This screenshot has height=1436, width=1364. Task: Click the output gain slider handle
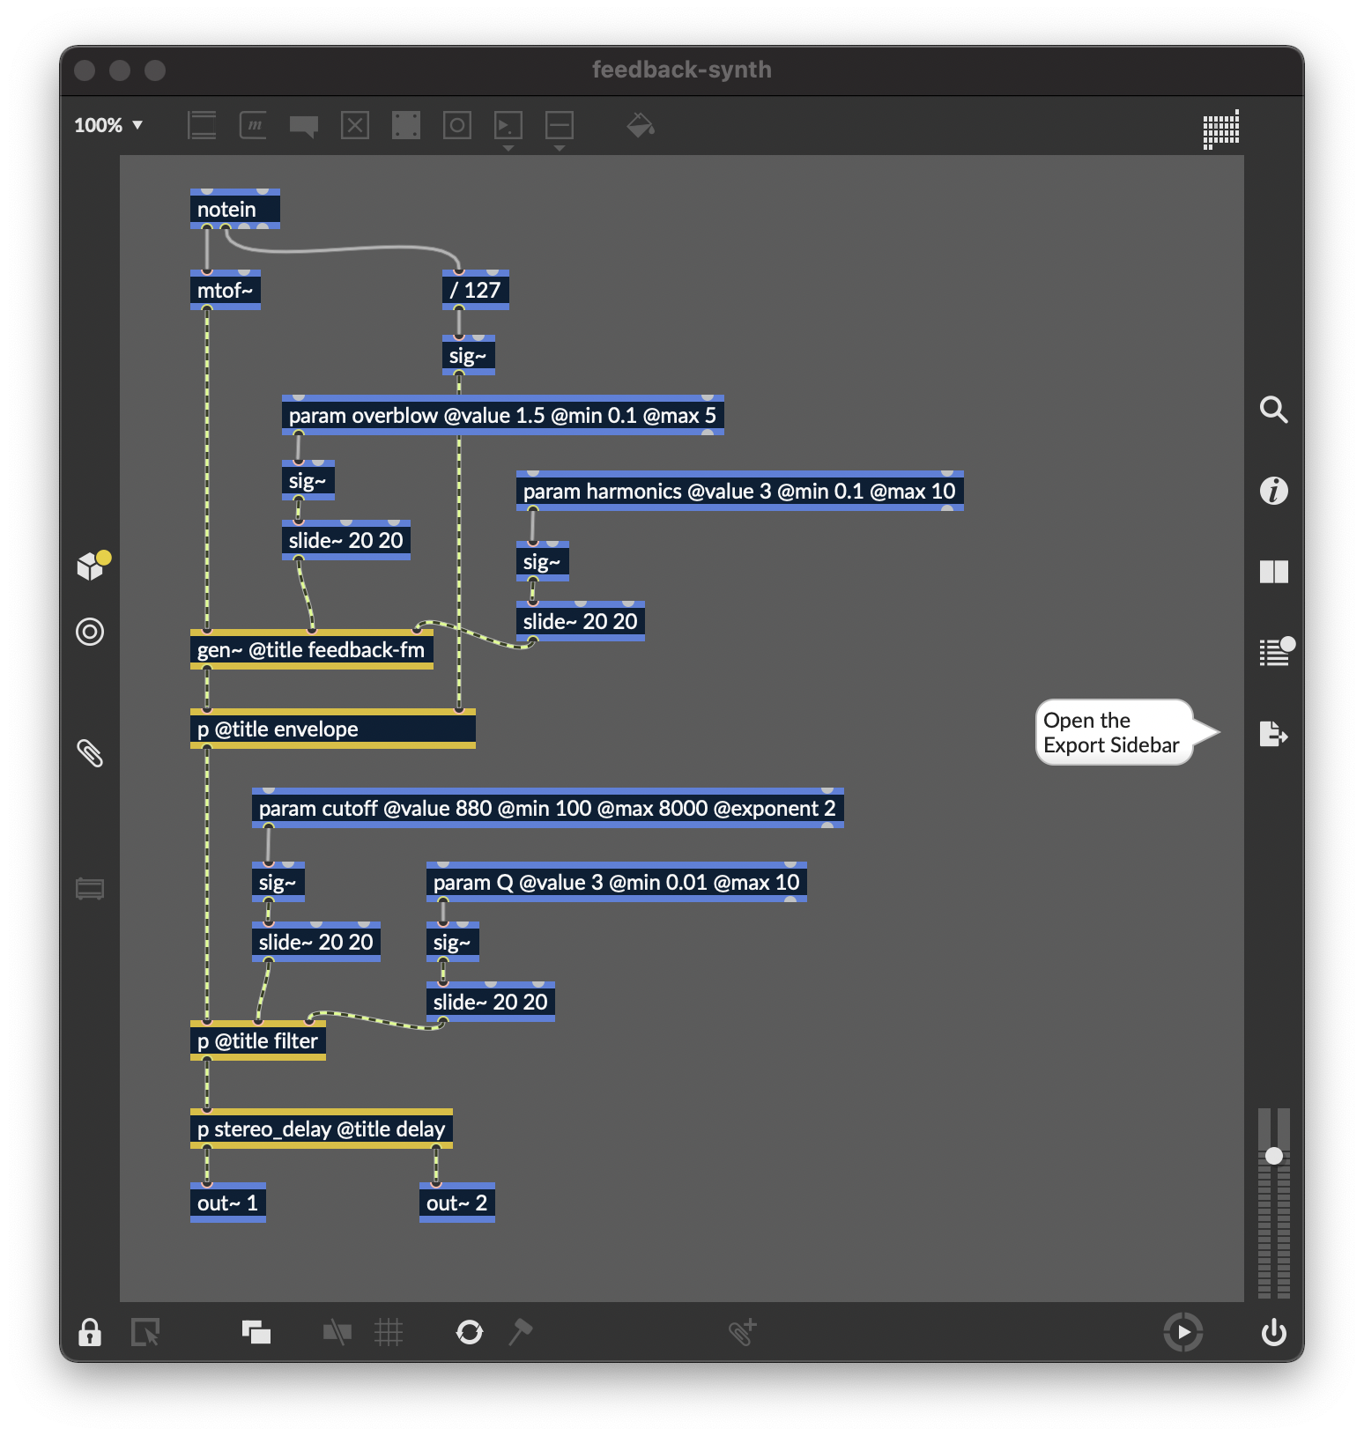point(1273,1156)
